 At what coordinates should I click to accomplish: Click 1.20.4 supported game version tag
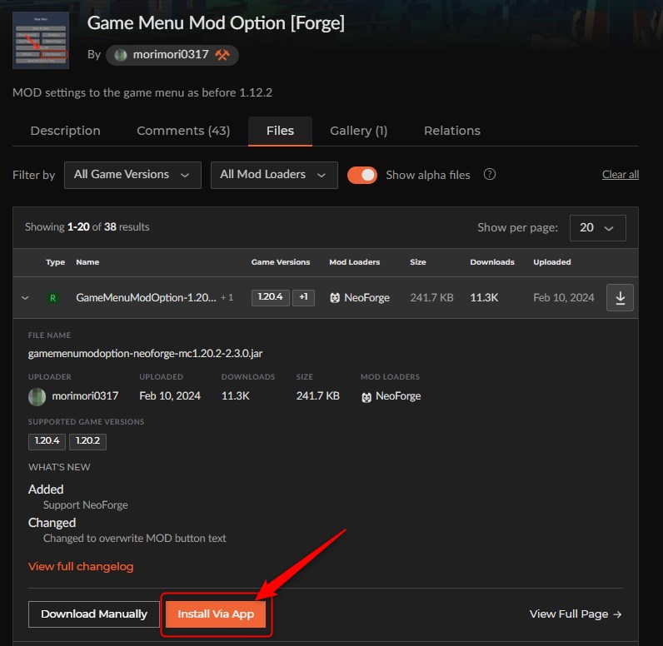point(47,441)
